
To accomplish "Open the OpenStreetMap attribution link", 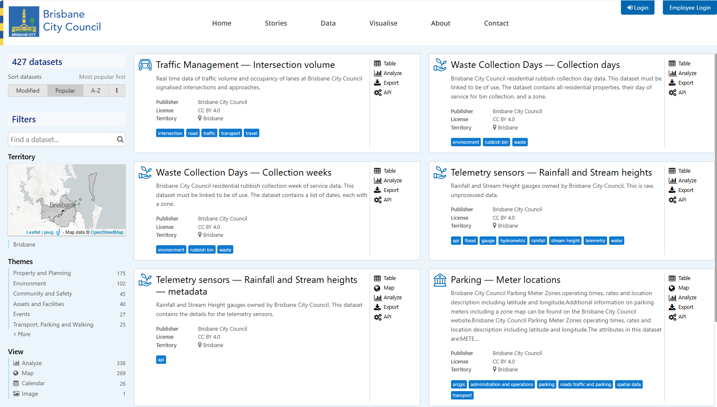I will (107, 232).
